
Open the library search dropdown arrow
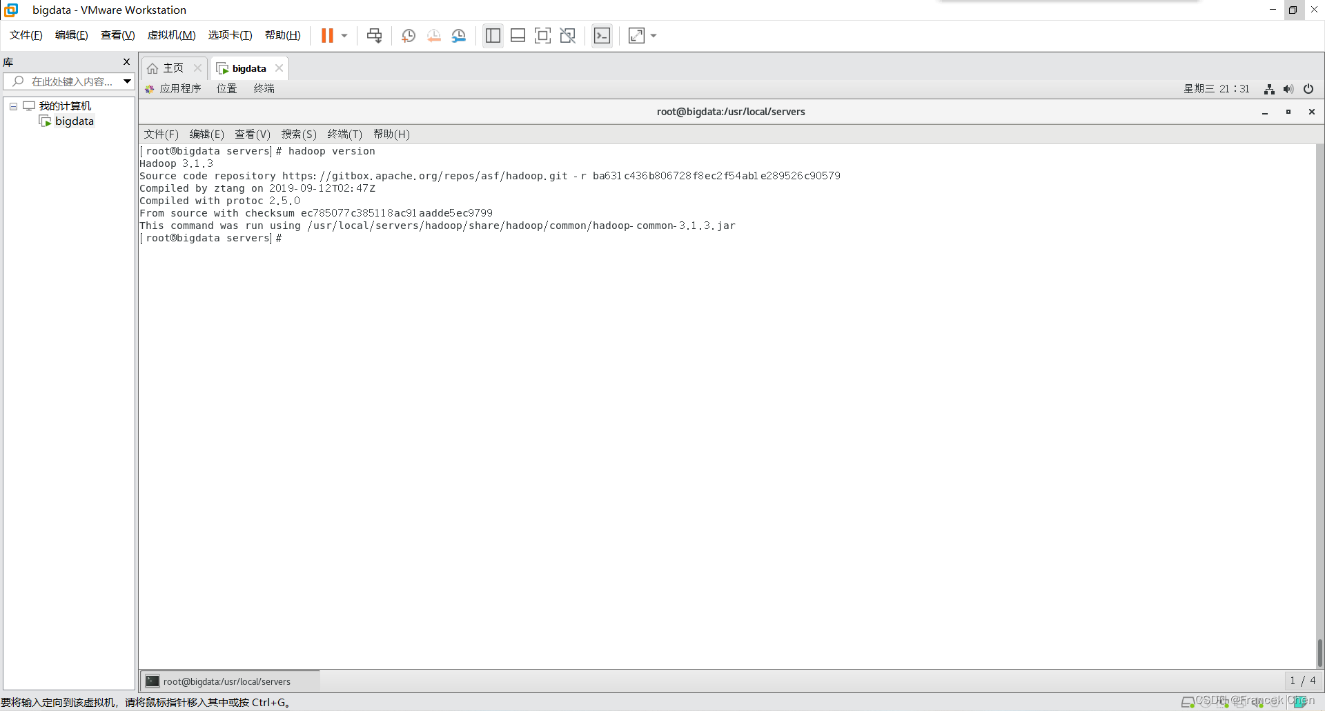pyautogui.click(x=128, y=81)
